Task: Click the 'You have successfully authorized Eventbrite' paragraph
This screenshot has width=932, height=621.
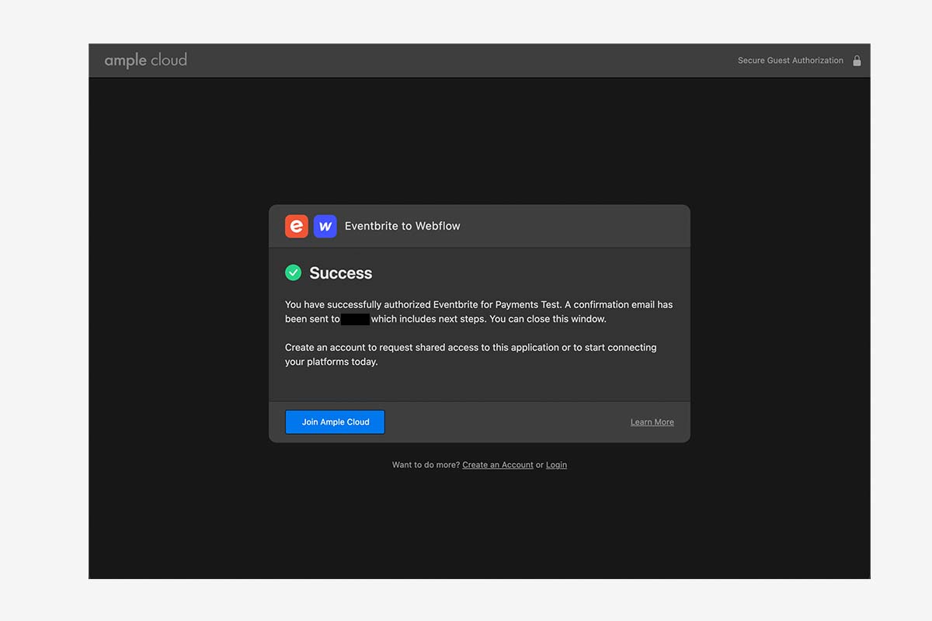Action: tap(479, 312)
